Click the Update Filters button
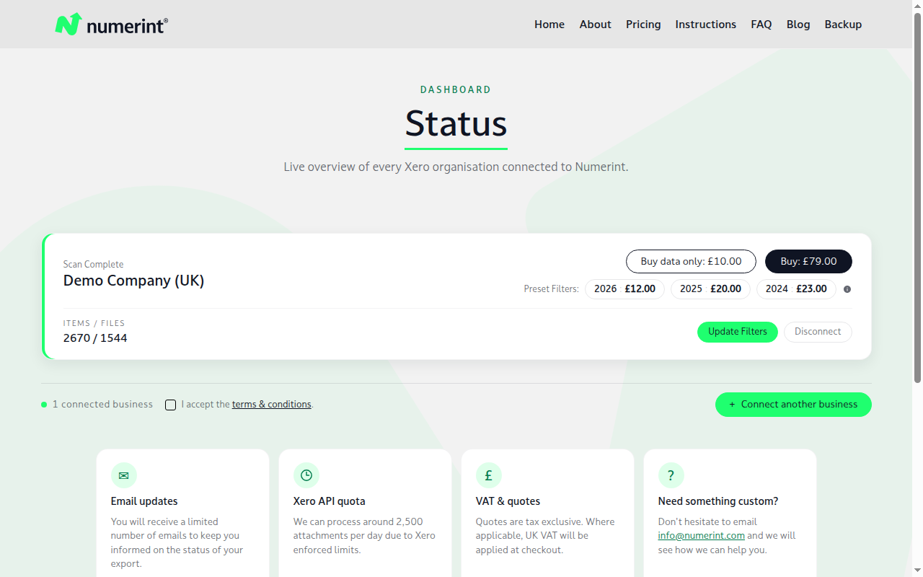The height and width of the screenshot is (577, 923). tap(738, 332)
